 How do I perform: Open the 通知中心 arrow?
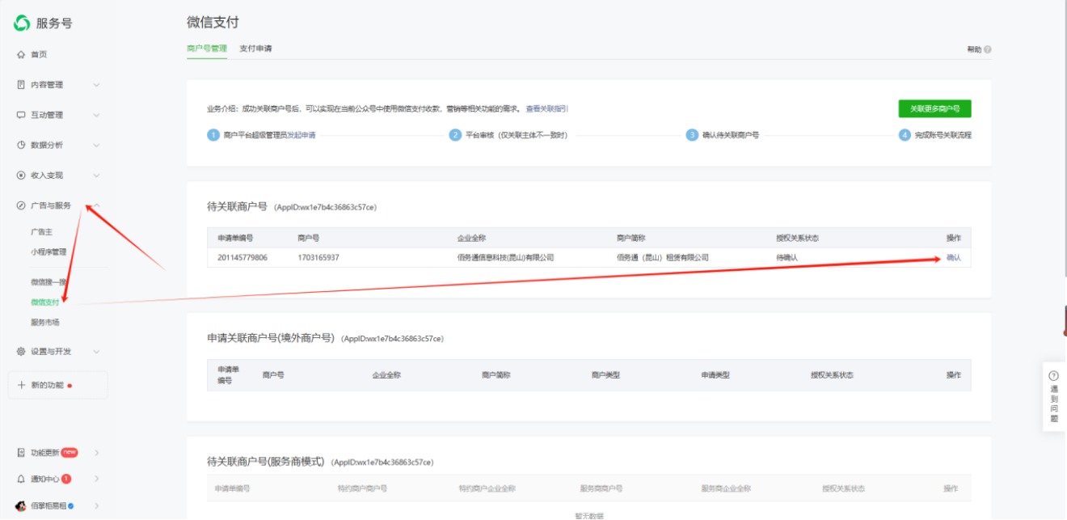96,479
